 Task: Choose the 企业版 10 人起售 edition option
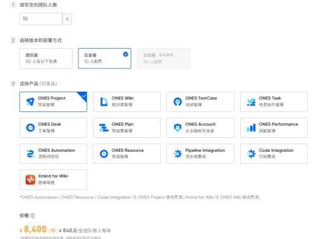pos(105,58)
